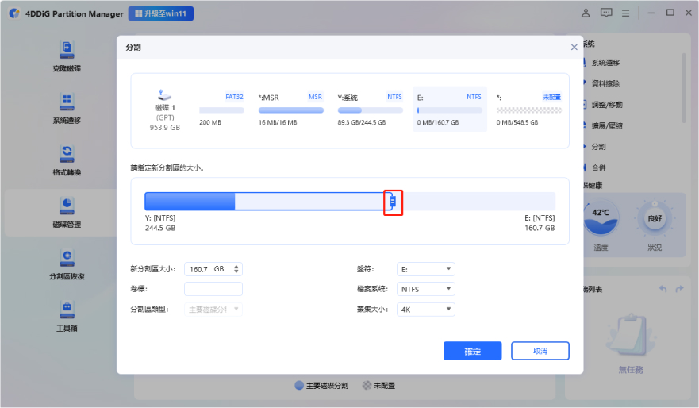Select the E: NTFS partition
699x408 pixels.
click(x=449, y=110)
